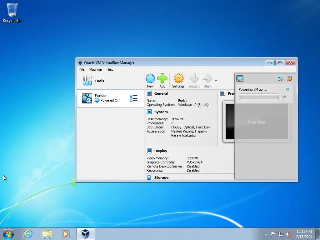Click the taskbar clock showing 12:13 PM
This screenshot has height=240, width=320.
click(x=304, y=234)
